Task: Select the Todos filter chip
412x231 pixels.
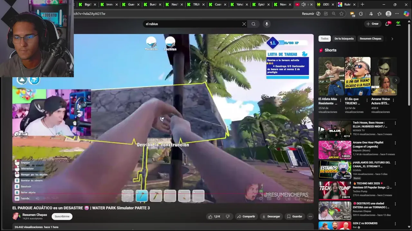Action: [325, 39]
